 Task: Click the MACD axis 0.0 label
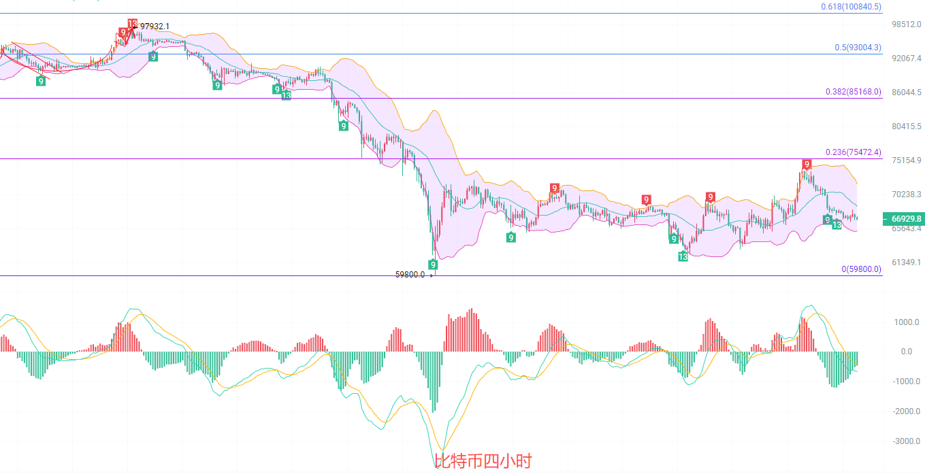click(x=906, y=352)
